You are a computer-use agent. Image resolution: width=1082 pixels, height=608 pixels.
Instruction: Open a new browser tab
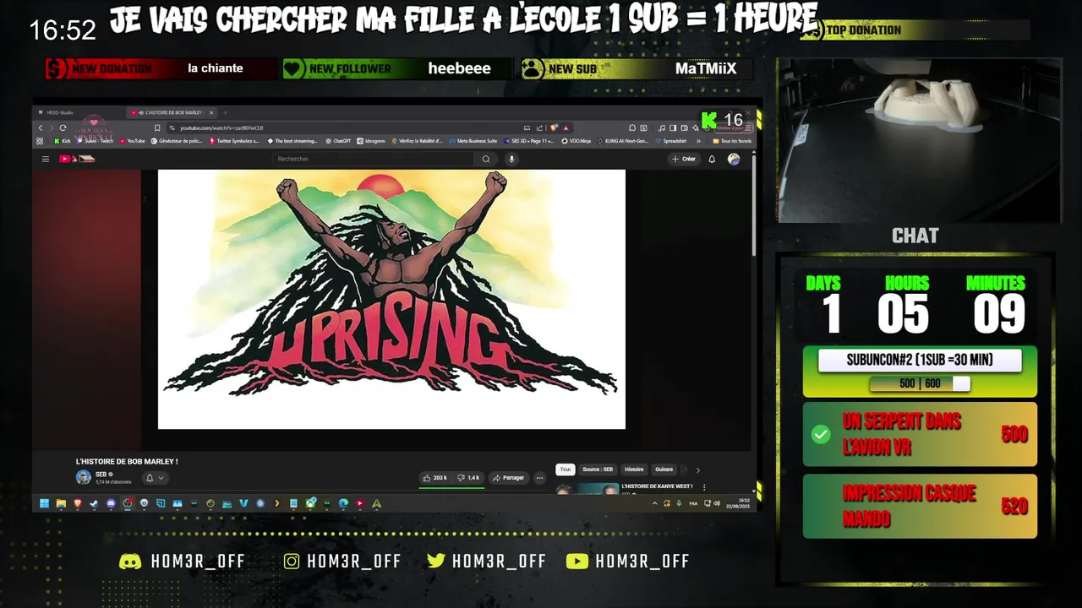[x=225, y=112]
